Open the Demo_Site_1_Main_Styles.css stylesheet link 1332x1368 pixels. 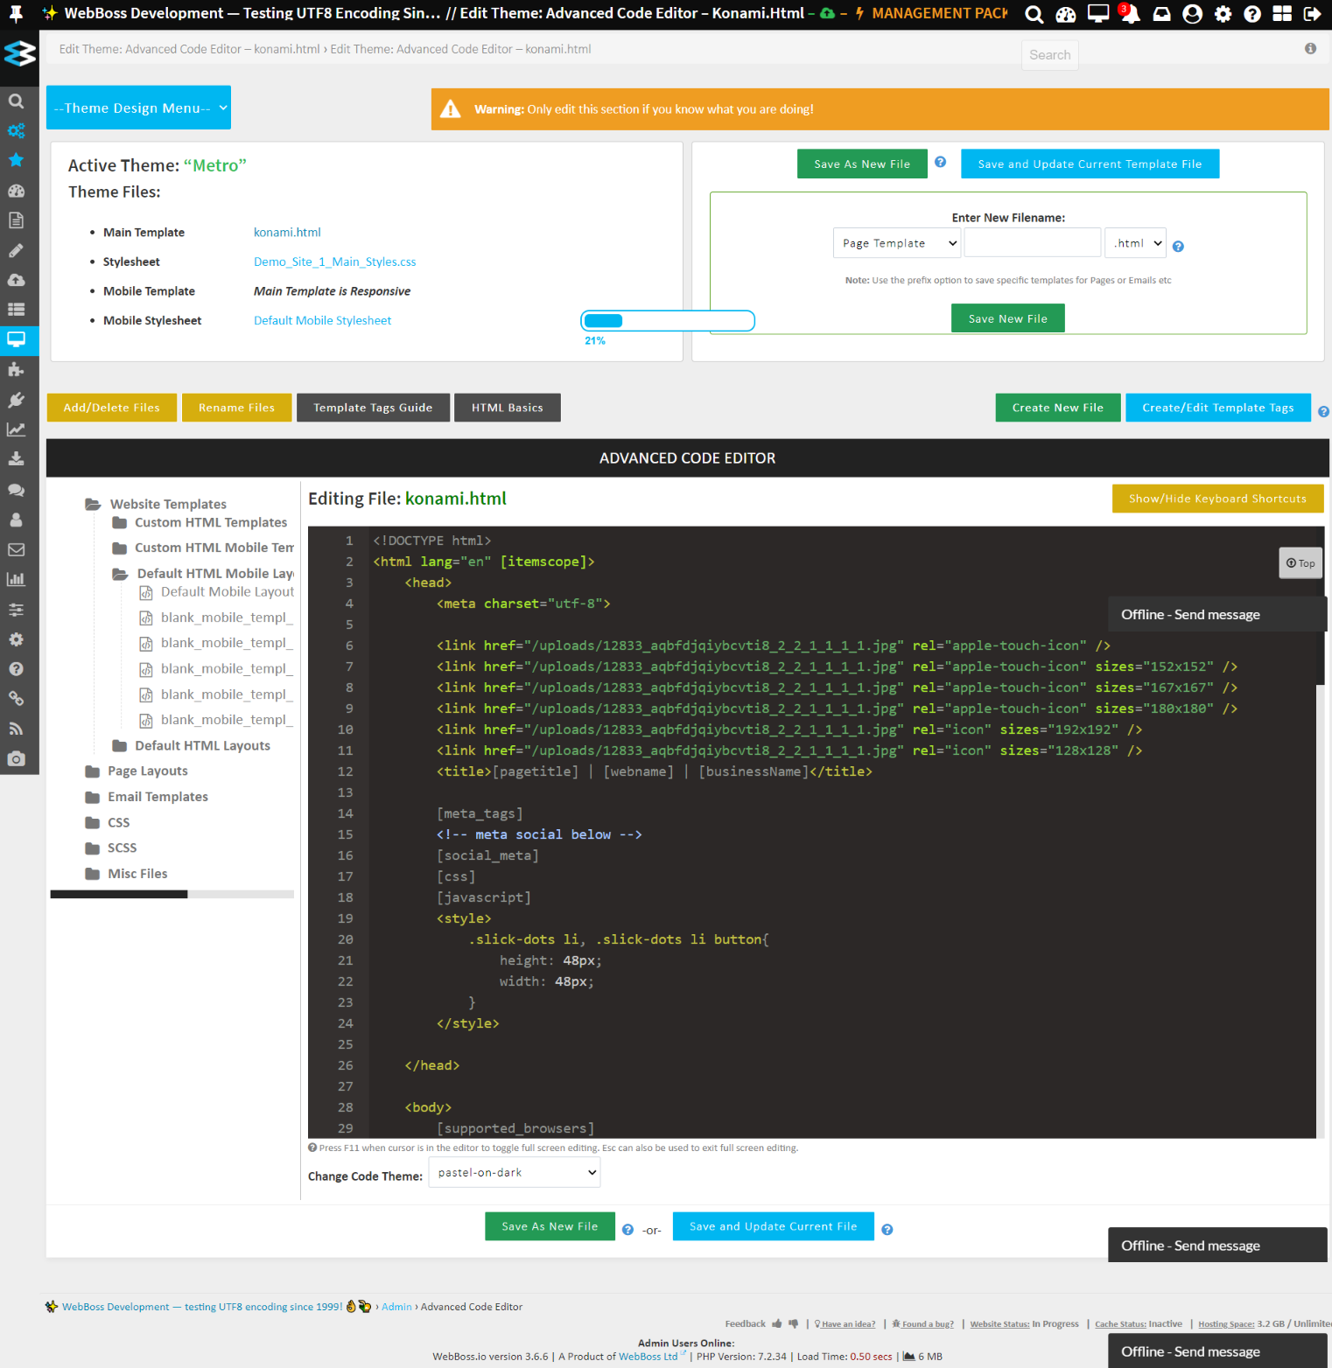(334, 261)
